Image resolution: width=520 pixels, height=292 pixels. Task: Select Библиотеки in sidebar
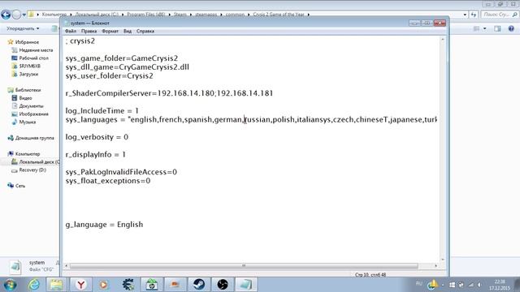(x=28, y=90)
